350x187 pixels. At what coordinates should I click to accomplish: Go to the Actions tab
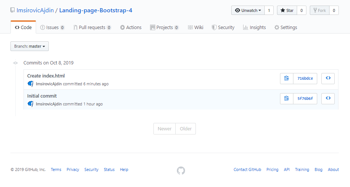coord(131,27)
